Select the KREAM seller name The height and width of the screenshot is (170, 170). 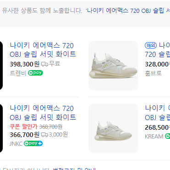154,136
